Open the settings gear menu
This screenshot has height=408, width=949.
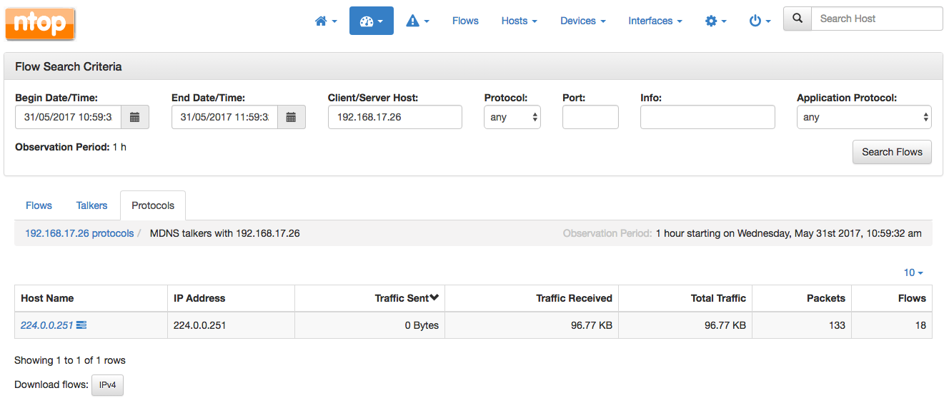pos(716,21)
